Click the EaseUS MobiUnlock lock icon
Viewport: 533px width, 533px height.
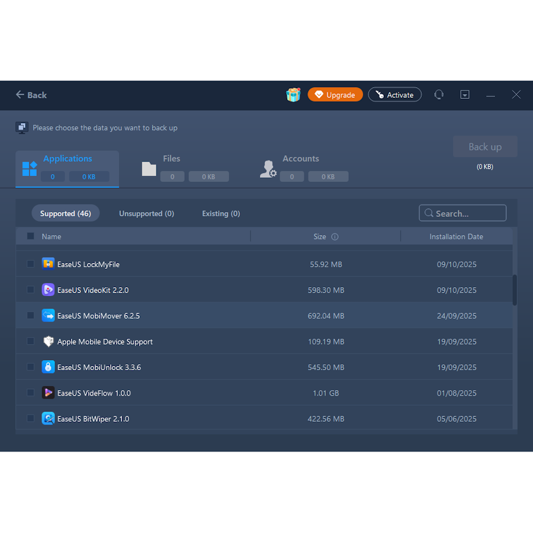pyautogui.click(x=48, y=367)
